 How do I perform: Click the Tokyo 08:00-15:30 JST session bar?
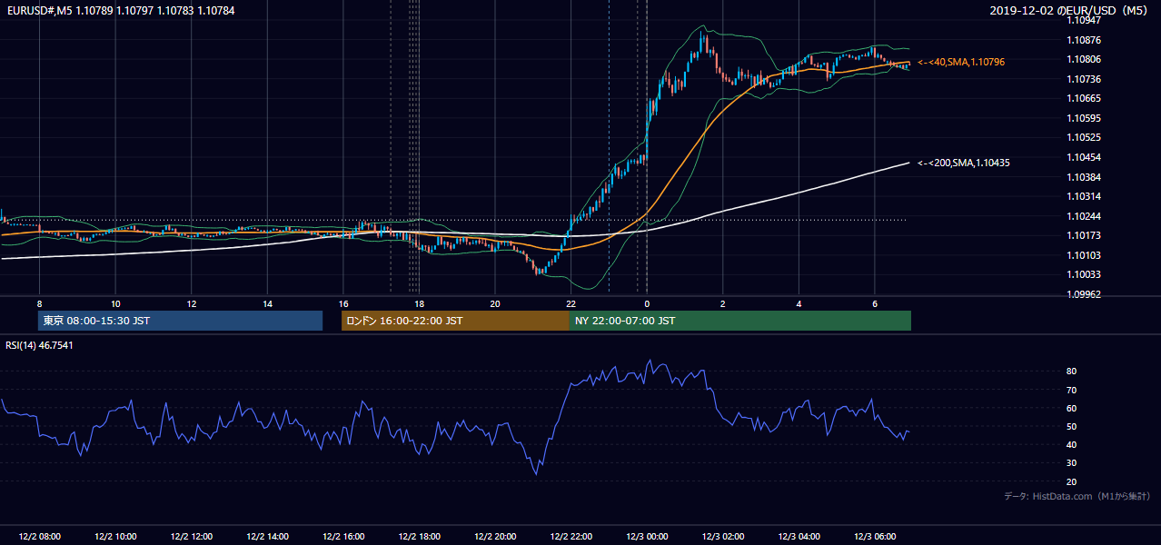pos(180,321)
